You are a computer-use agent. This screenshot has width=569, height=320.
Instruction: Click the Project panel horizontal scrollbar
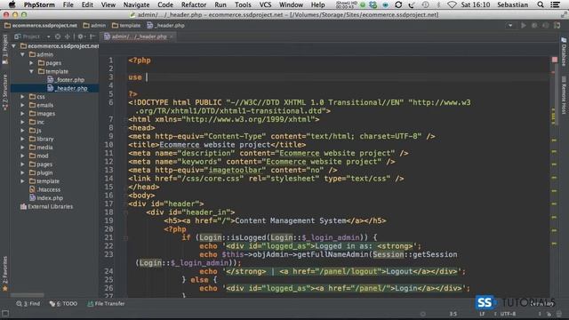(28, 295)
